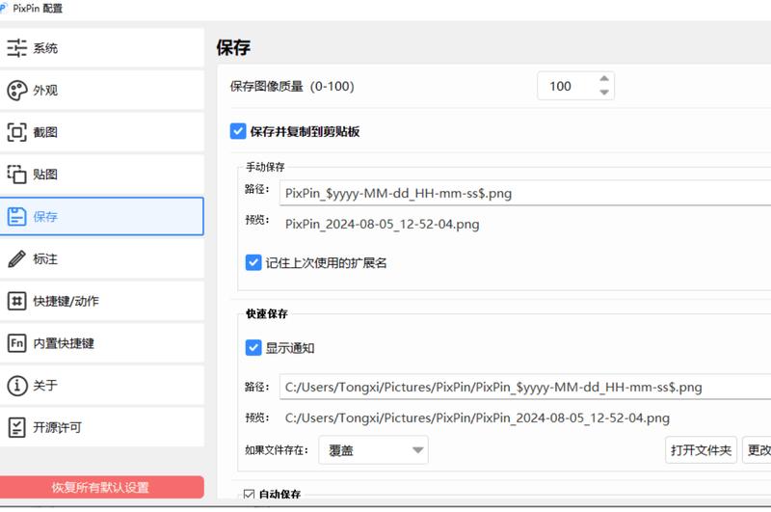The image size is (771, 512).
Task: Toggle 显示通知 checkbox
Action: click(x=253, y=348)
